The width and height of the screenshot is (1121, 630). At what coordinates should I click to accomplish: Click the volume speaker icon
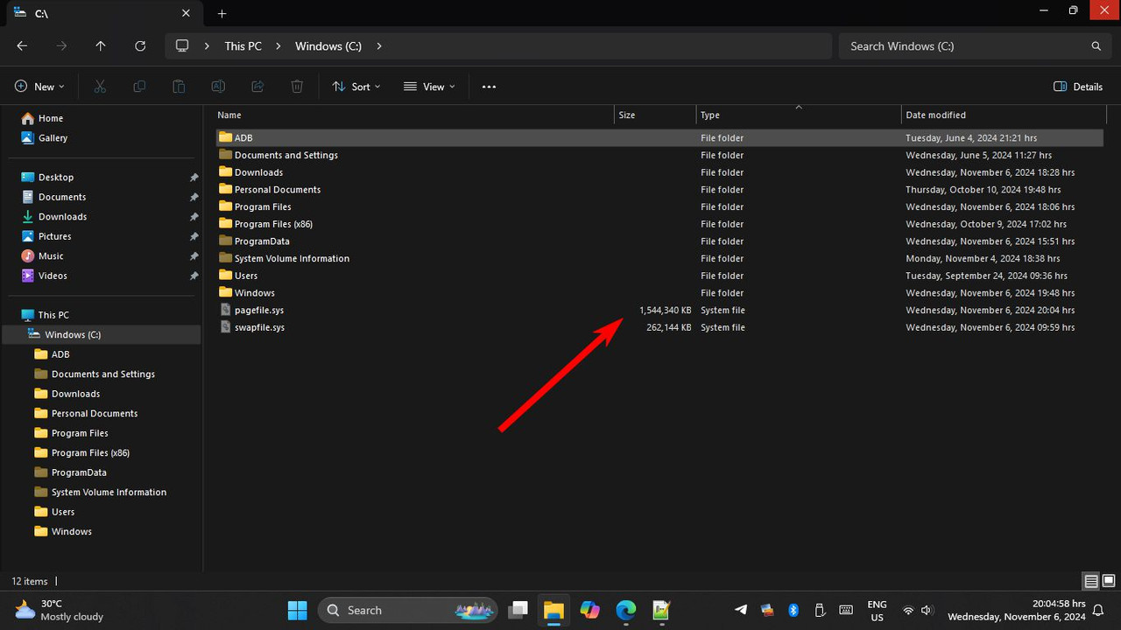pyautogui.click(x=927, y=610)
